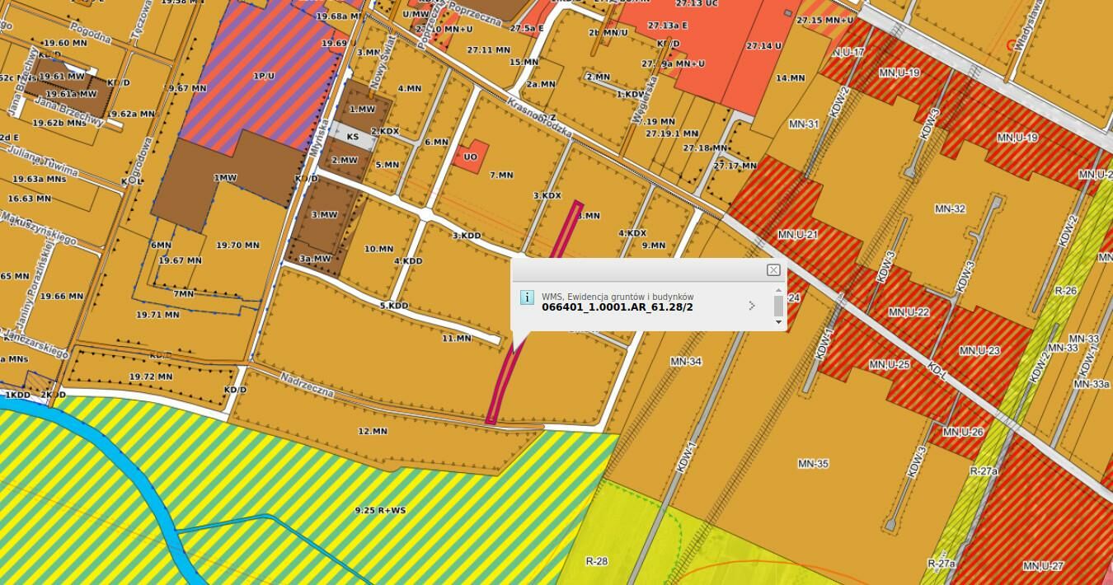1113x585 pixels.
Task: Click the MN-35 zone label
Action: click(812, 464)
